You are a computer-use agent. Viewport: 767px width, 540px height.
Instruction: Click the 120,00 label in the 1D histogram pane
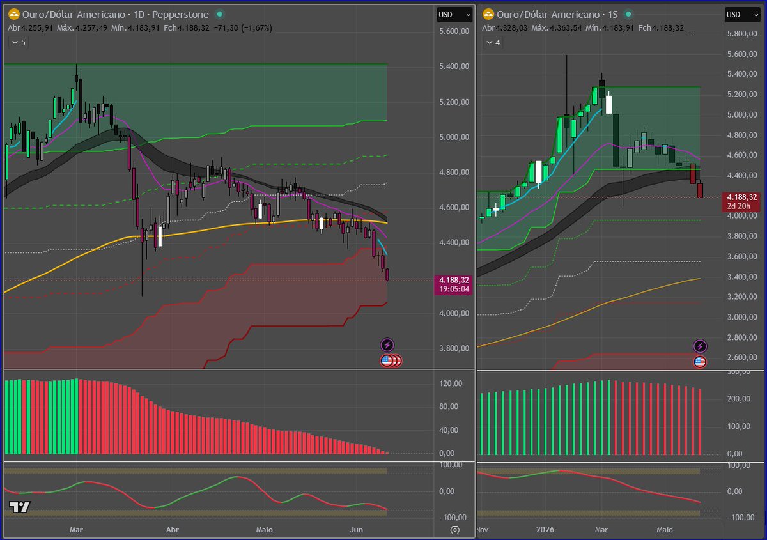(449, 383)
